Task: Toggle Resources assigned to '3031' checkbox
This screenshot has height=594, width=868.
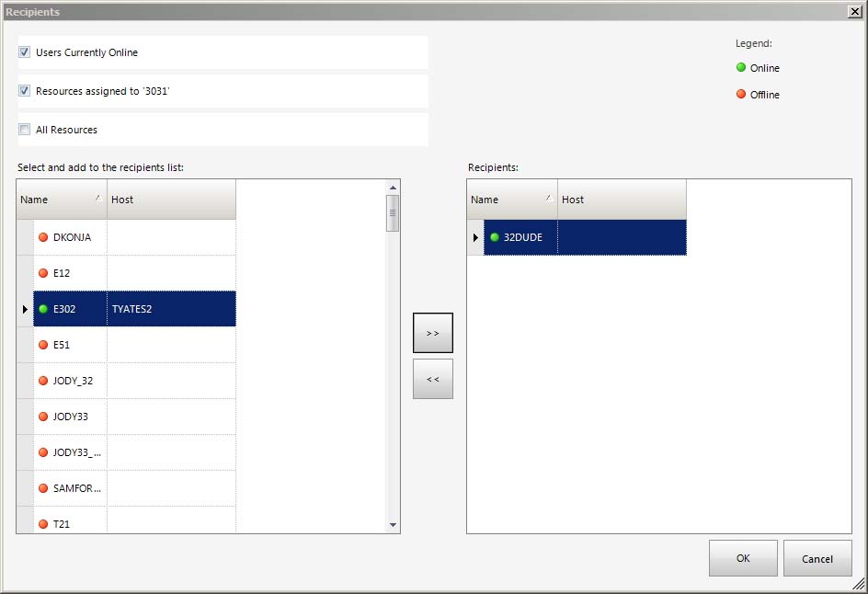Action: [x=24, y=90]
